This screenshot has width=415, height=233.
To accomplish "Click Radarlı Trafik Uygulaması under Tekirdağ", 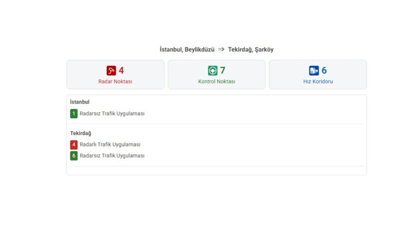I will click(110, 144).
